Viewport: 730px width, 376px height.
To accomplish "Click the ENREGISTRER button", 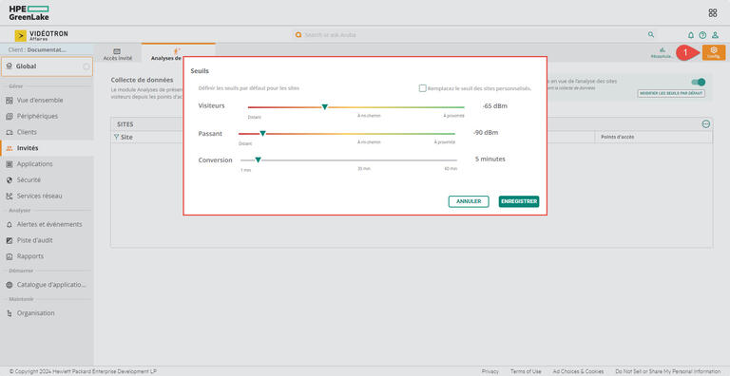I will click(x=519, y=201).
